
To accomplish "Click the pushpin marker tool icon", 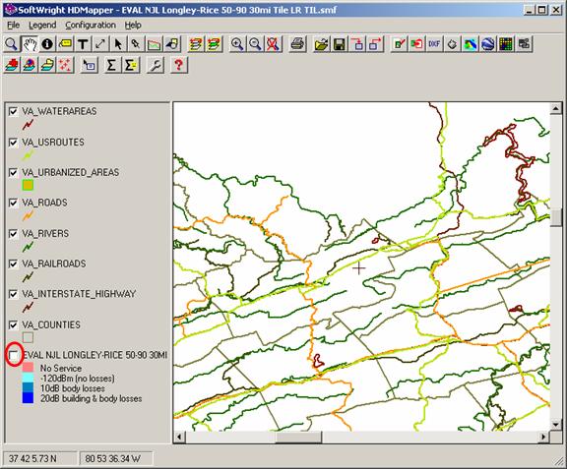I will pyautogui.click(x=136, y=44).
